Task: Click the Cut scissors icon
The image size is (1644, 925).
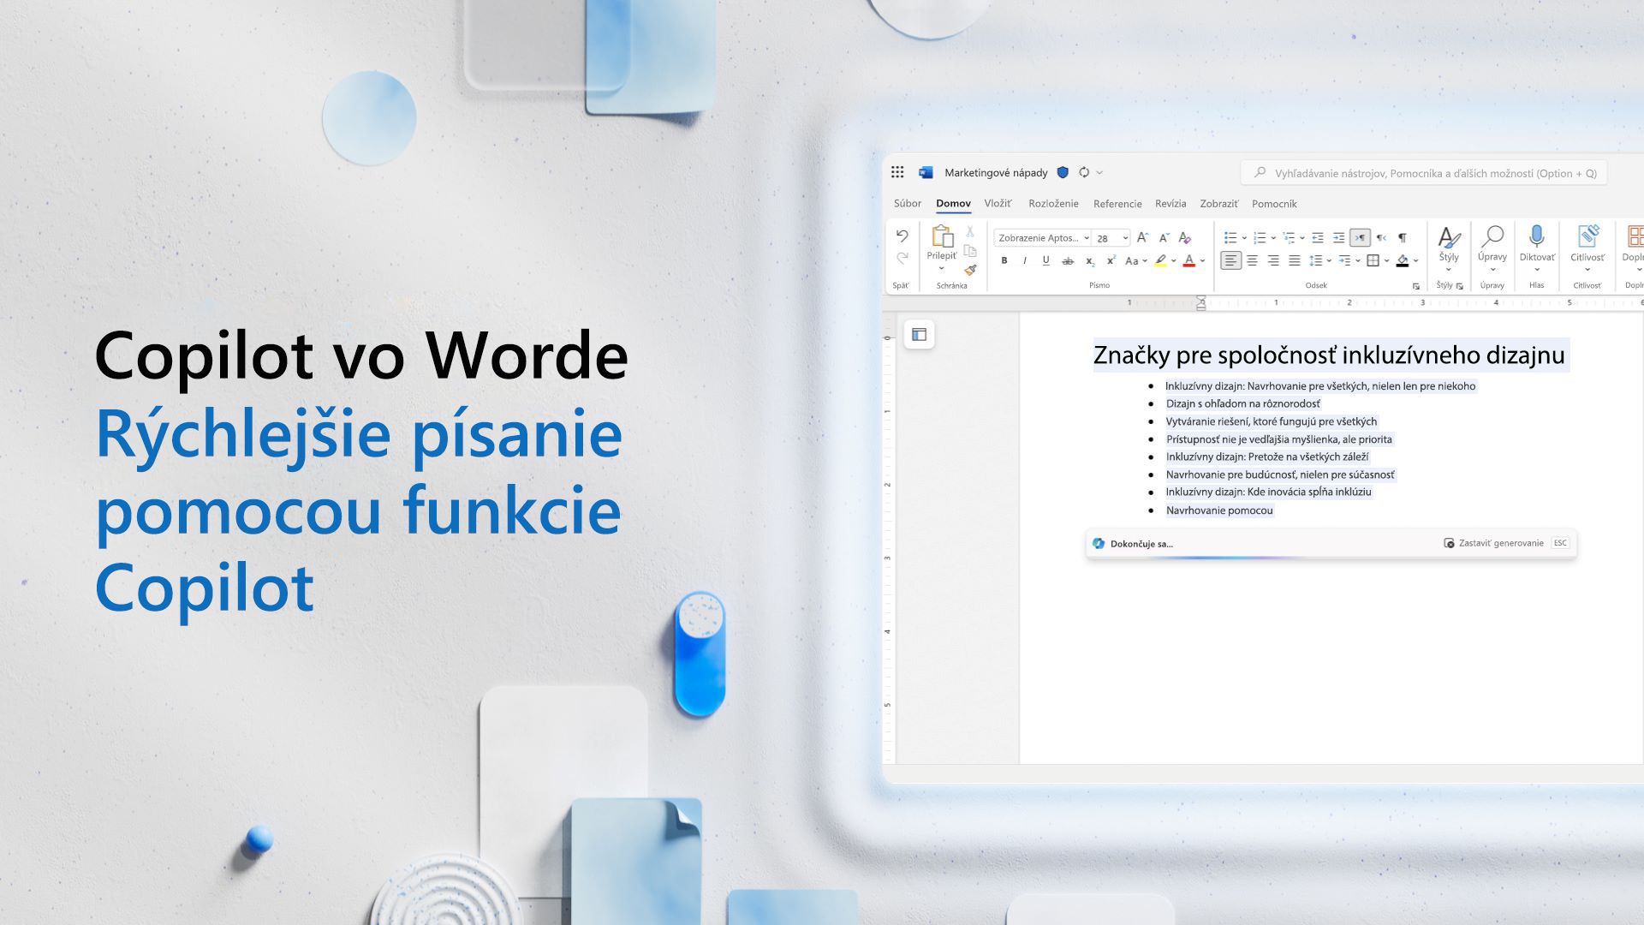Action: pyautogui.click(x=970, y=231)
